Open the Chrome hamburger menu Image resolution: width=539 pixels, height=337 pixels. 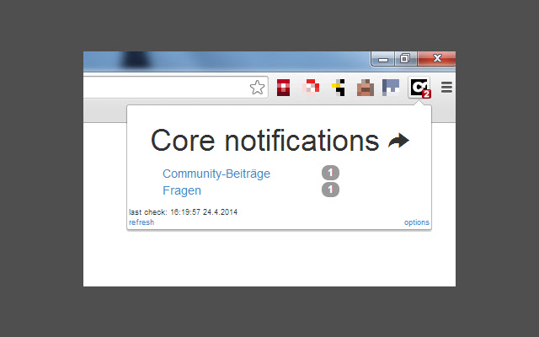pyautogui.click(x=446, y=88)
